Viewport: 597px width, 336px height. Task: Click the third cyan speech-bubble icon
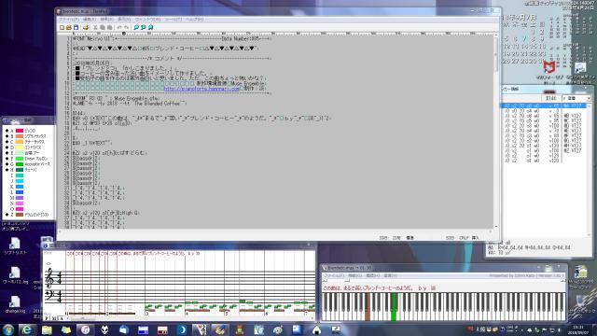tap(150, 27)
